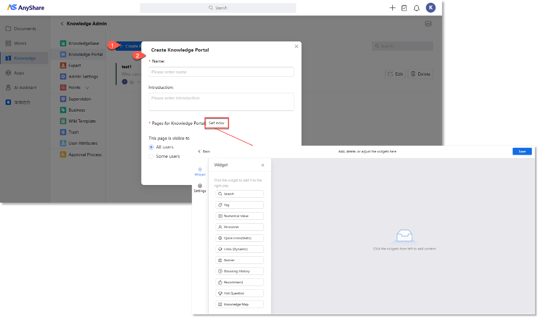Click the Set now link
Screen dimensions: 540x317
pyautogui.click(x=216, y=123)
